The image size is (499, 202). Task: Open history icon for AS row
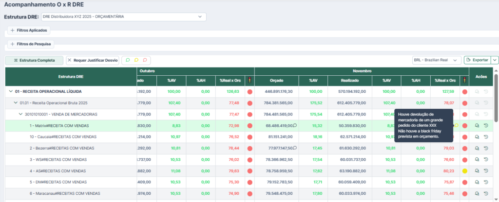(486, 171)
